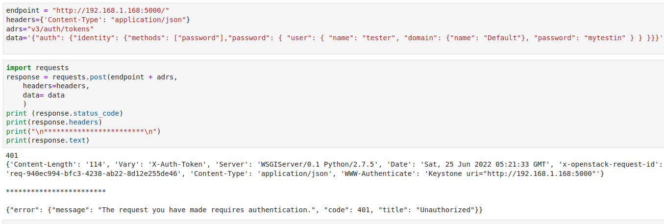
Task: Click the data= data argument line
Action: pyautogui.click(x=44, y=95)
